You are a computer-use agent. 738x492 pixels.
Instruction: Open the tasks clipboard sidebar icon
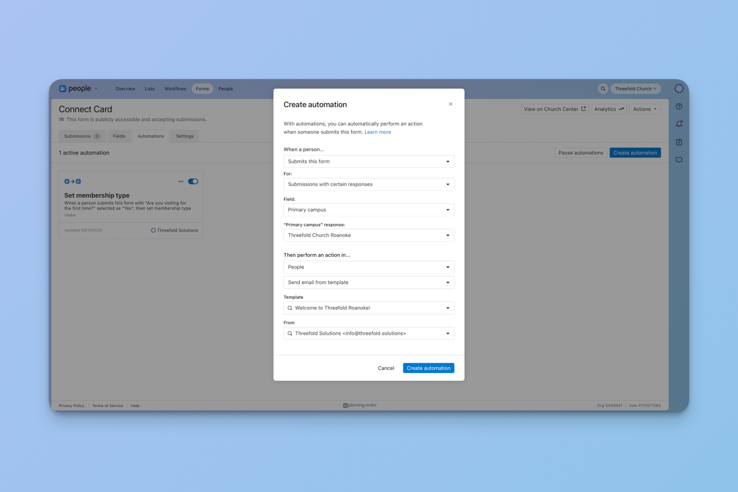pos(679,142)
